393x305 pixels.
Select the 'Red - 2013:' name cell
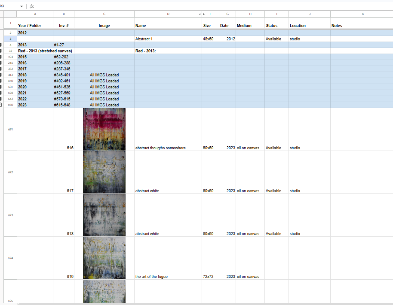[x=168, y=51]
